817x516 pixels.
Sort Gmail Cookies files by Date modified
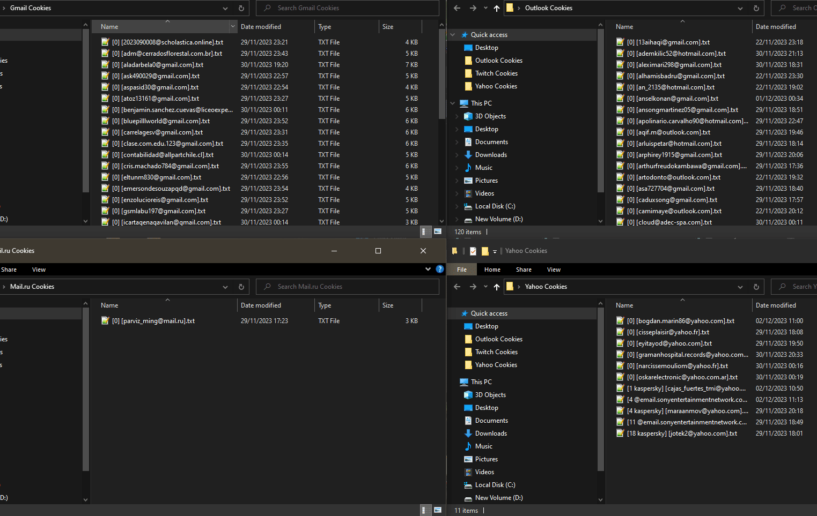261,27
